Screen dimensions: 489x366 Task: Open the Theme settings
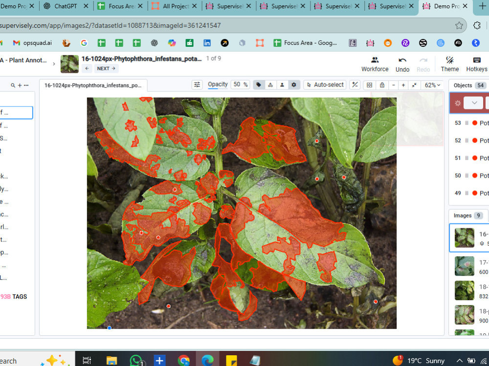450,64
